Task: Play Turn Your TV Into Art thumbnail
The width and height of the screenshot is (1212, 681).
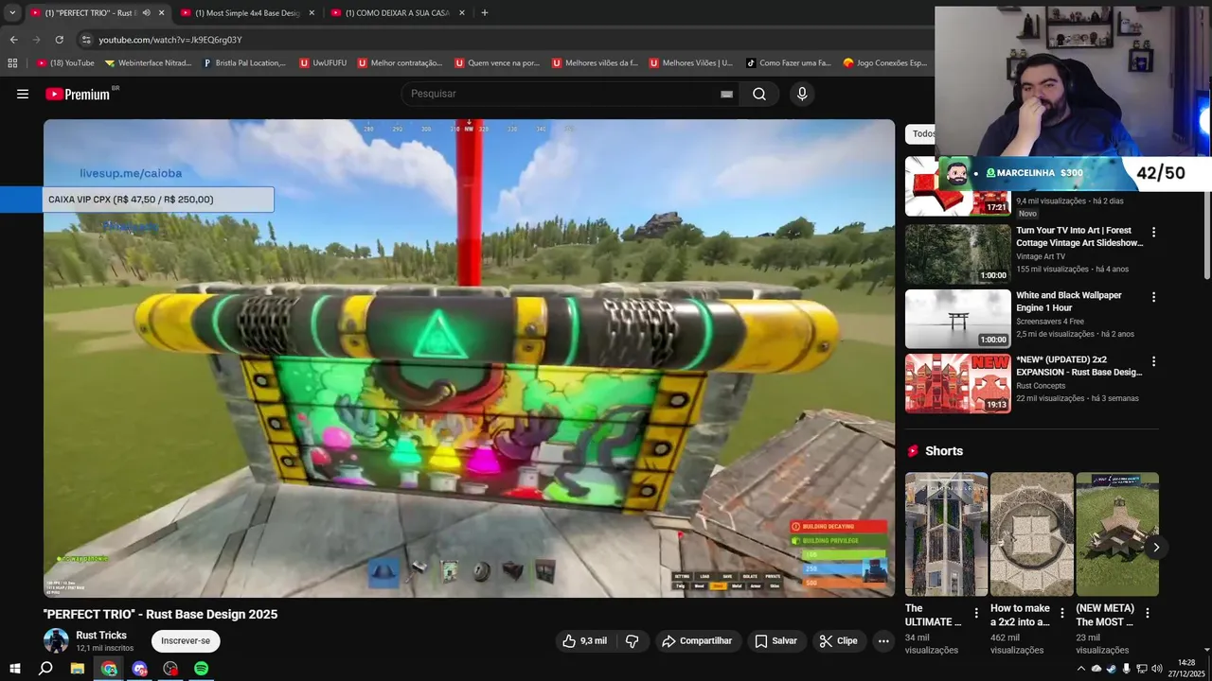Action: pyautogui.click(x=958, y=253)
